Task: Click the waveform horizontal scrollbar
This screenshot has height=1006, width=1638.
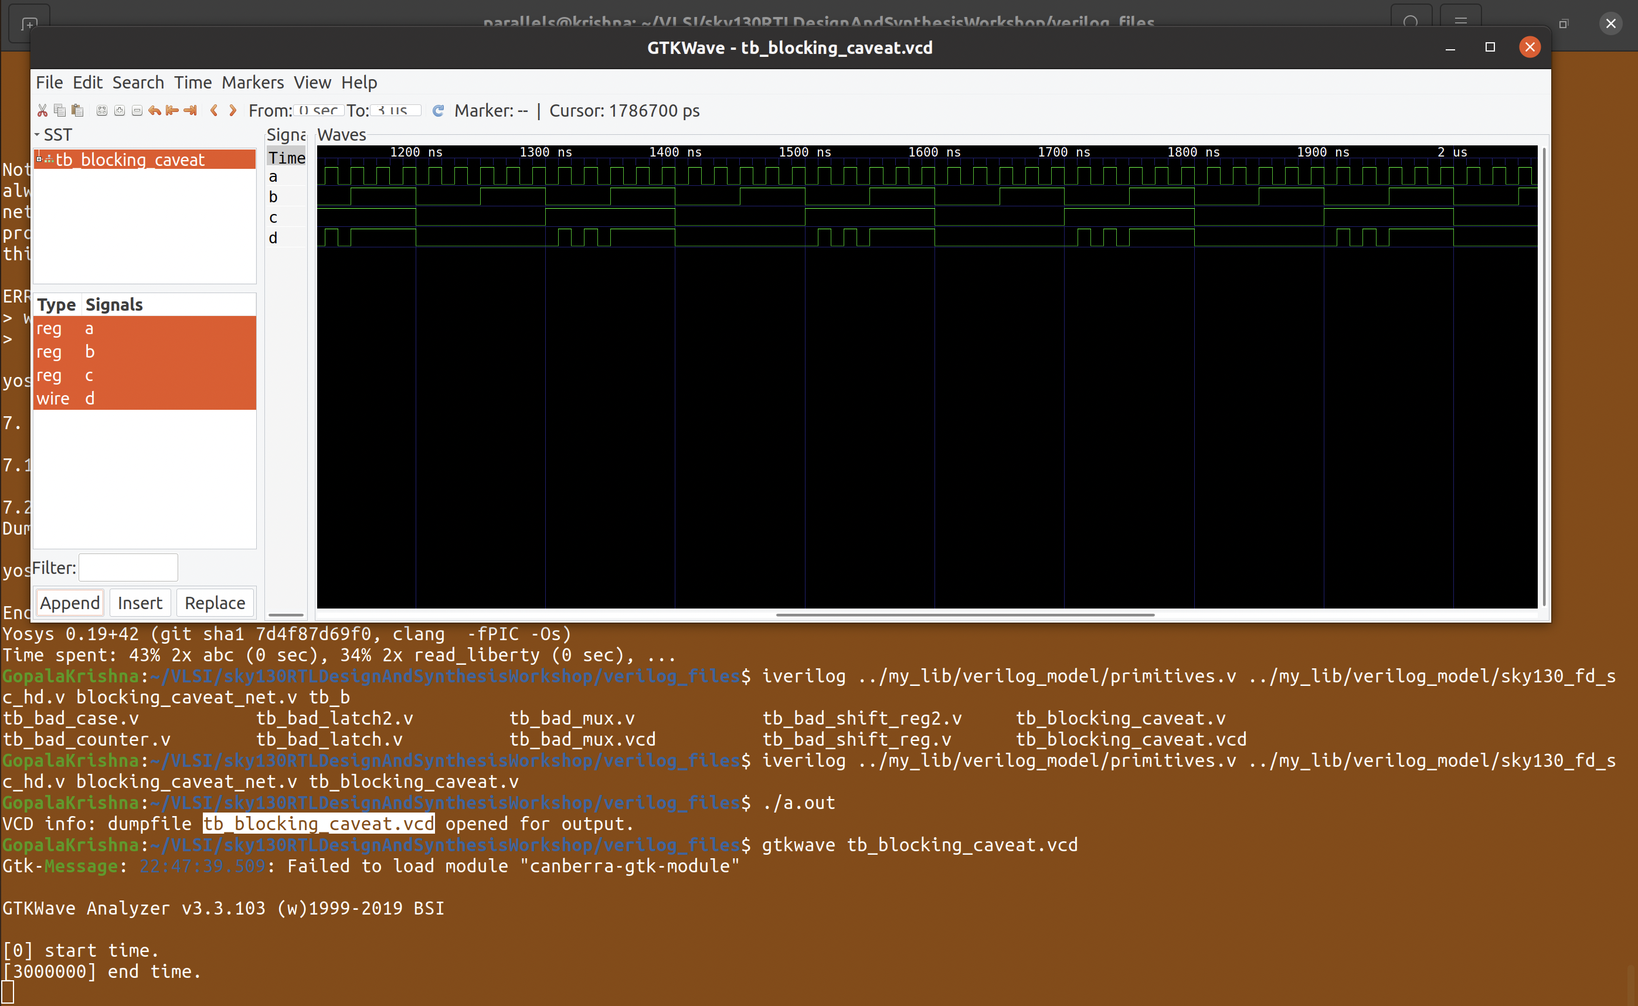Action: coord(964,615)
